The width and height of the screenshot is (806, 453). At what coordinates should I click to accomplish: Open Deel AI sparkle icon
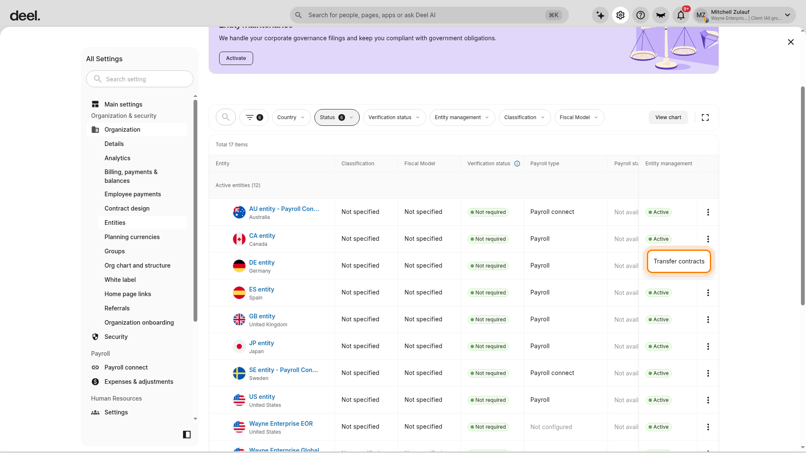tap(600, 15)
